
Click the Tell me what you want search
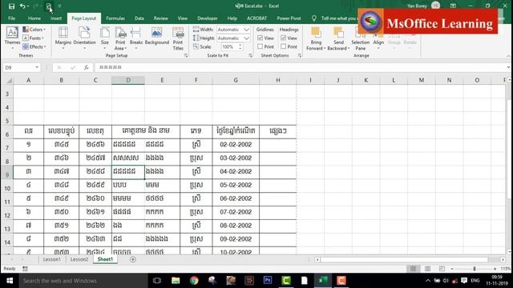338,18
